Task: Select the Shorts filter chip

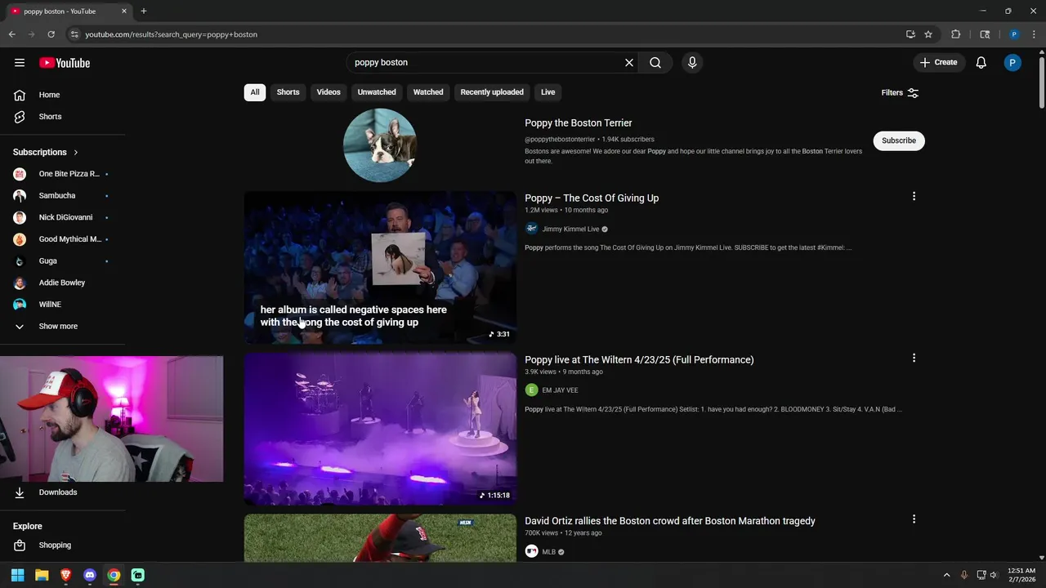Action: pyautogui.click(x=288, y=92)
